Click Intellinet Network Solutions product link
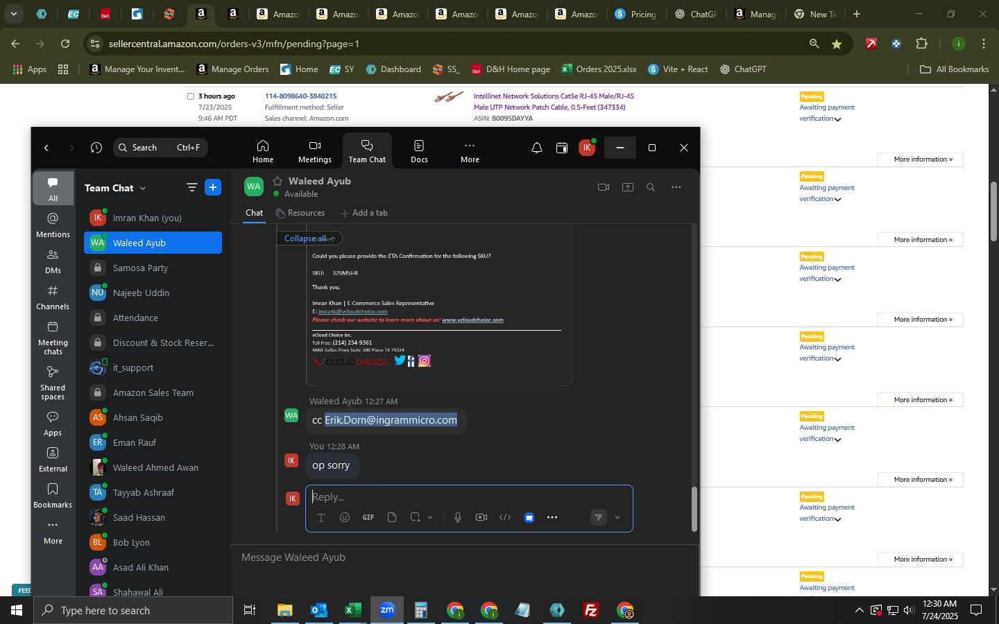Image resolution: width=999 pixels, height=624 pixels. pyautogui.click(x=554, y=102)
